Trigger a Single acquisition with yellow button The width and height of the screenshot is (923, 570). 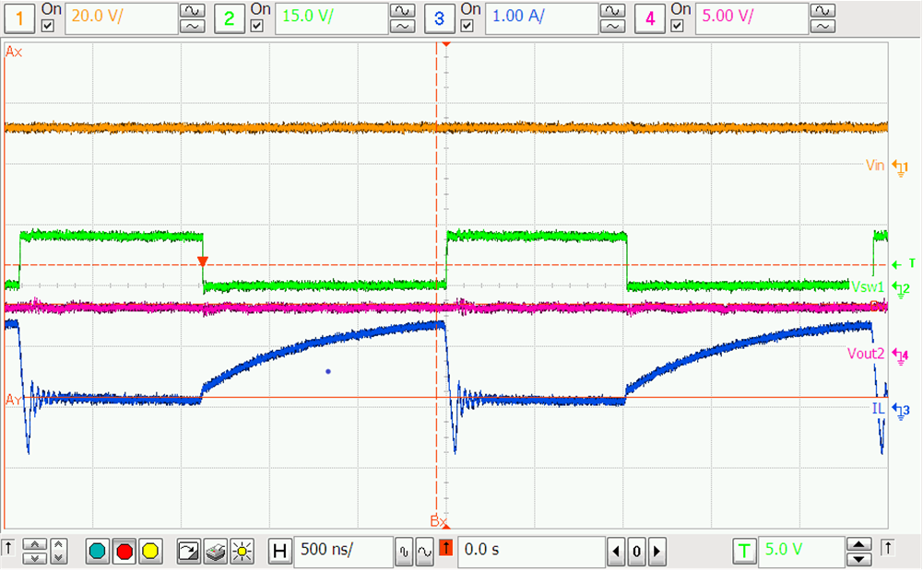[x=149, y=551]
